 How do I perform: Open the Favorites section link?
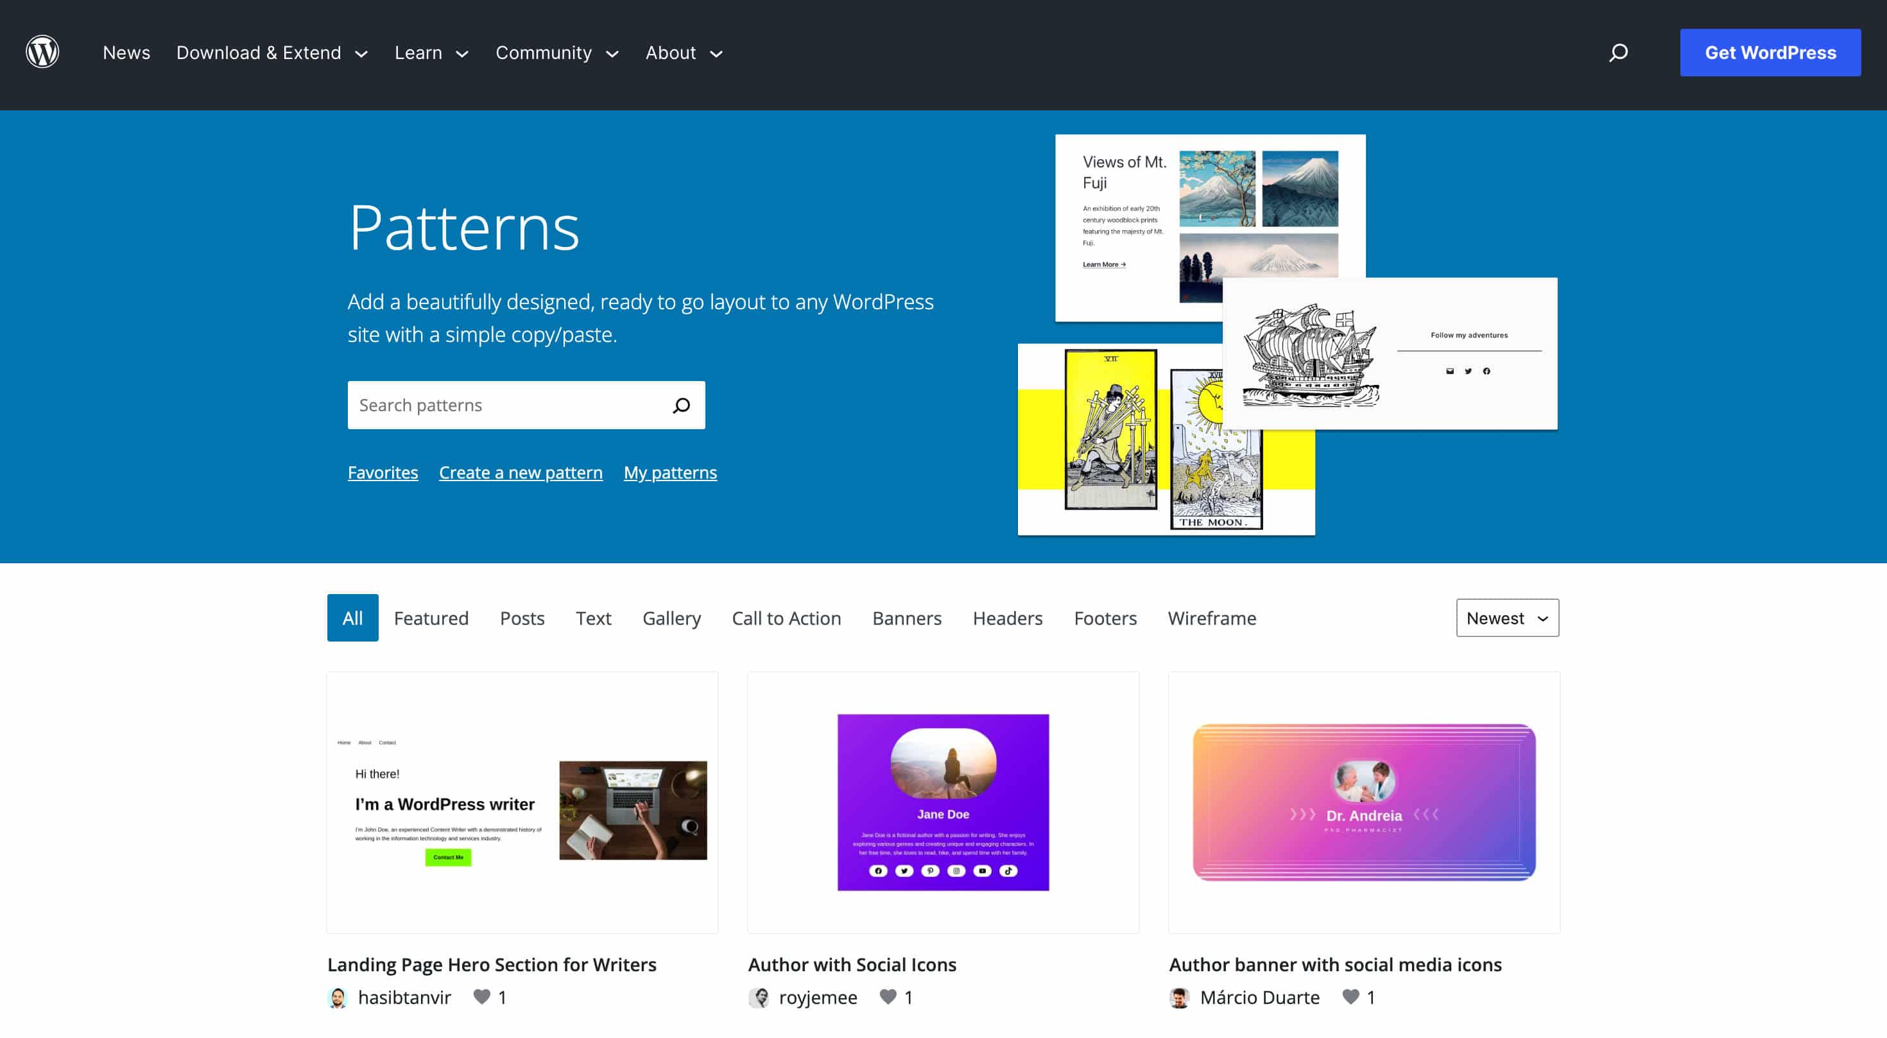coord(383,472)
